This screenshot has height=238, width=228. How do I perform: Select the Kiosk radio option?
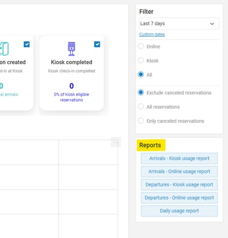coord(141,61)
